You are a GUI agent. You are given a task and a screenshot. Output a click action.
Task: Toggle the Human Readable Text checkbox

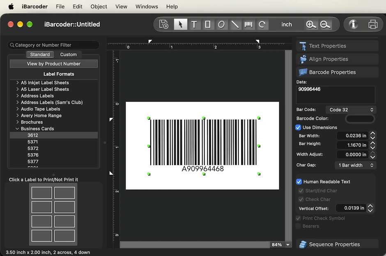pos(299,182)
